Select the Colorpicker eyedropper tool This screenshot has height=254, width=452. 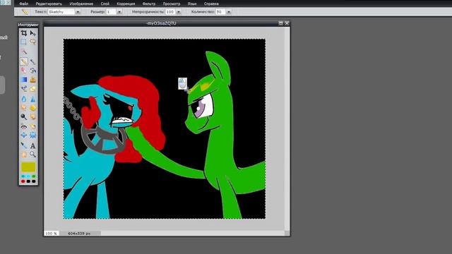(24, 145)
